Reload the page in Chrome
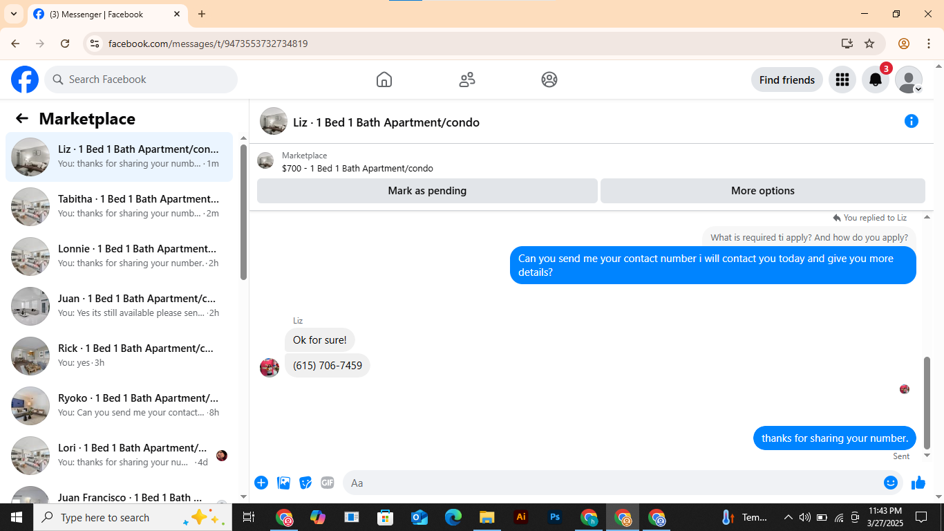This screenshot has width=944, height=531. (x=65, y=44)
